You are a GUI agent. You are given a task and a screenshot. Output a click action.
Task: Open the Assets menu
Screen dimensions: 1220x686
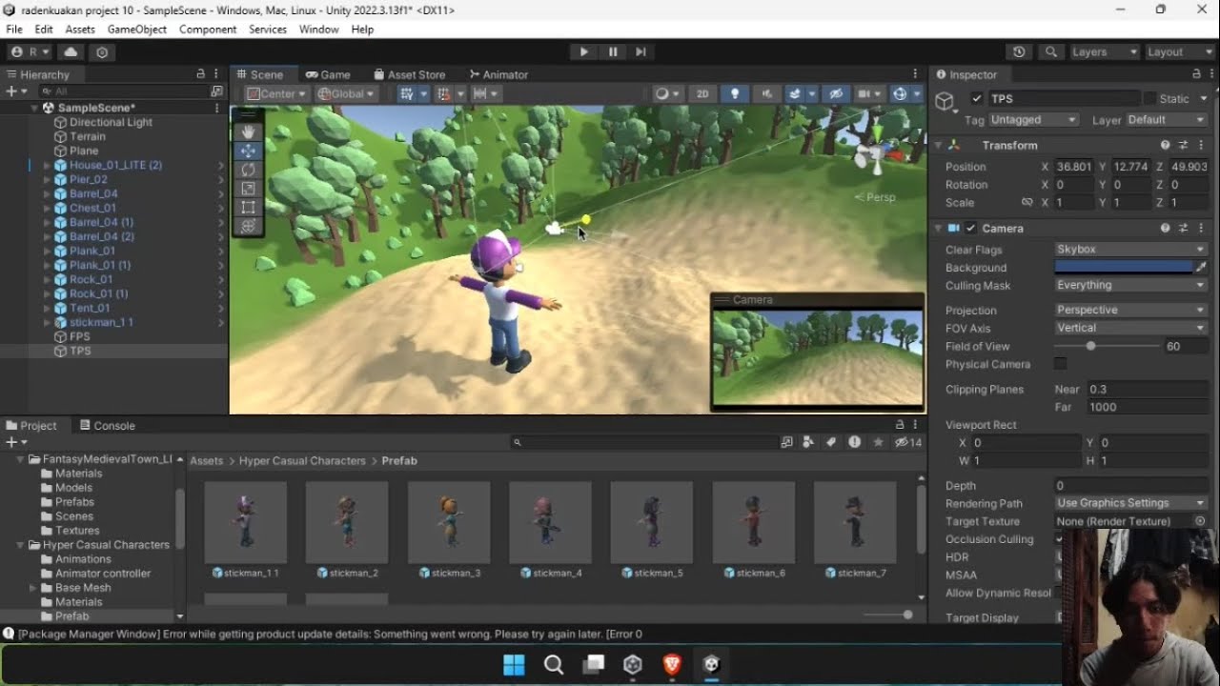80,30
